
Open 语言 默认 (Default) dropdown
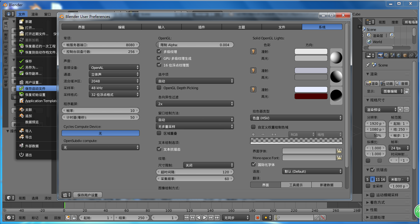(x=312, y=171)
